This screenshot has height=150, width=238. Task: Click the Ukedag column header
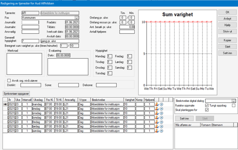coord(39,100)
